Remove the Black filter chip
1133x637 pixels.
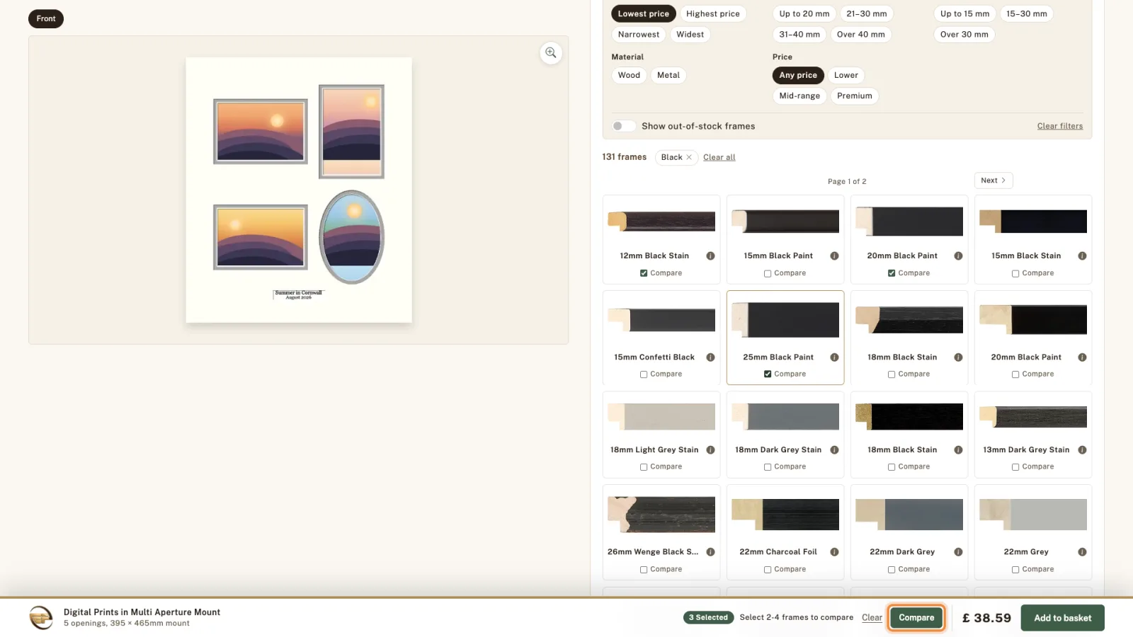coord(689,157)
